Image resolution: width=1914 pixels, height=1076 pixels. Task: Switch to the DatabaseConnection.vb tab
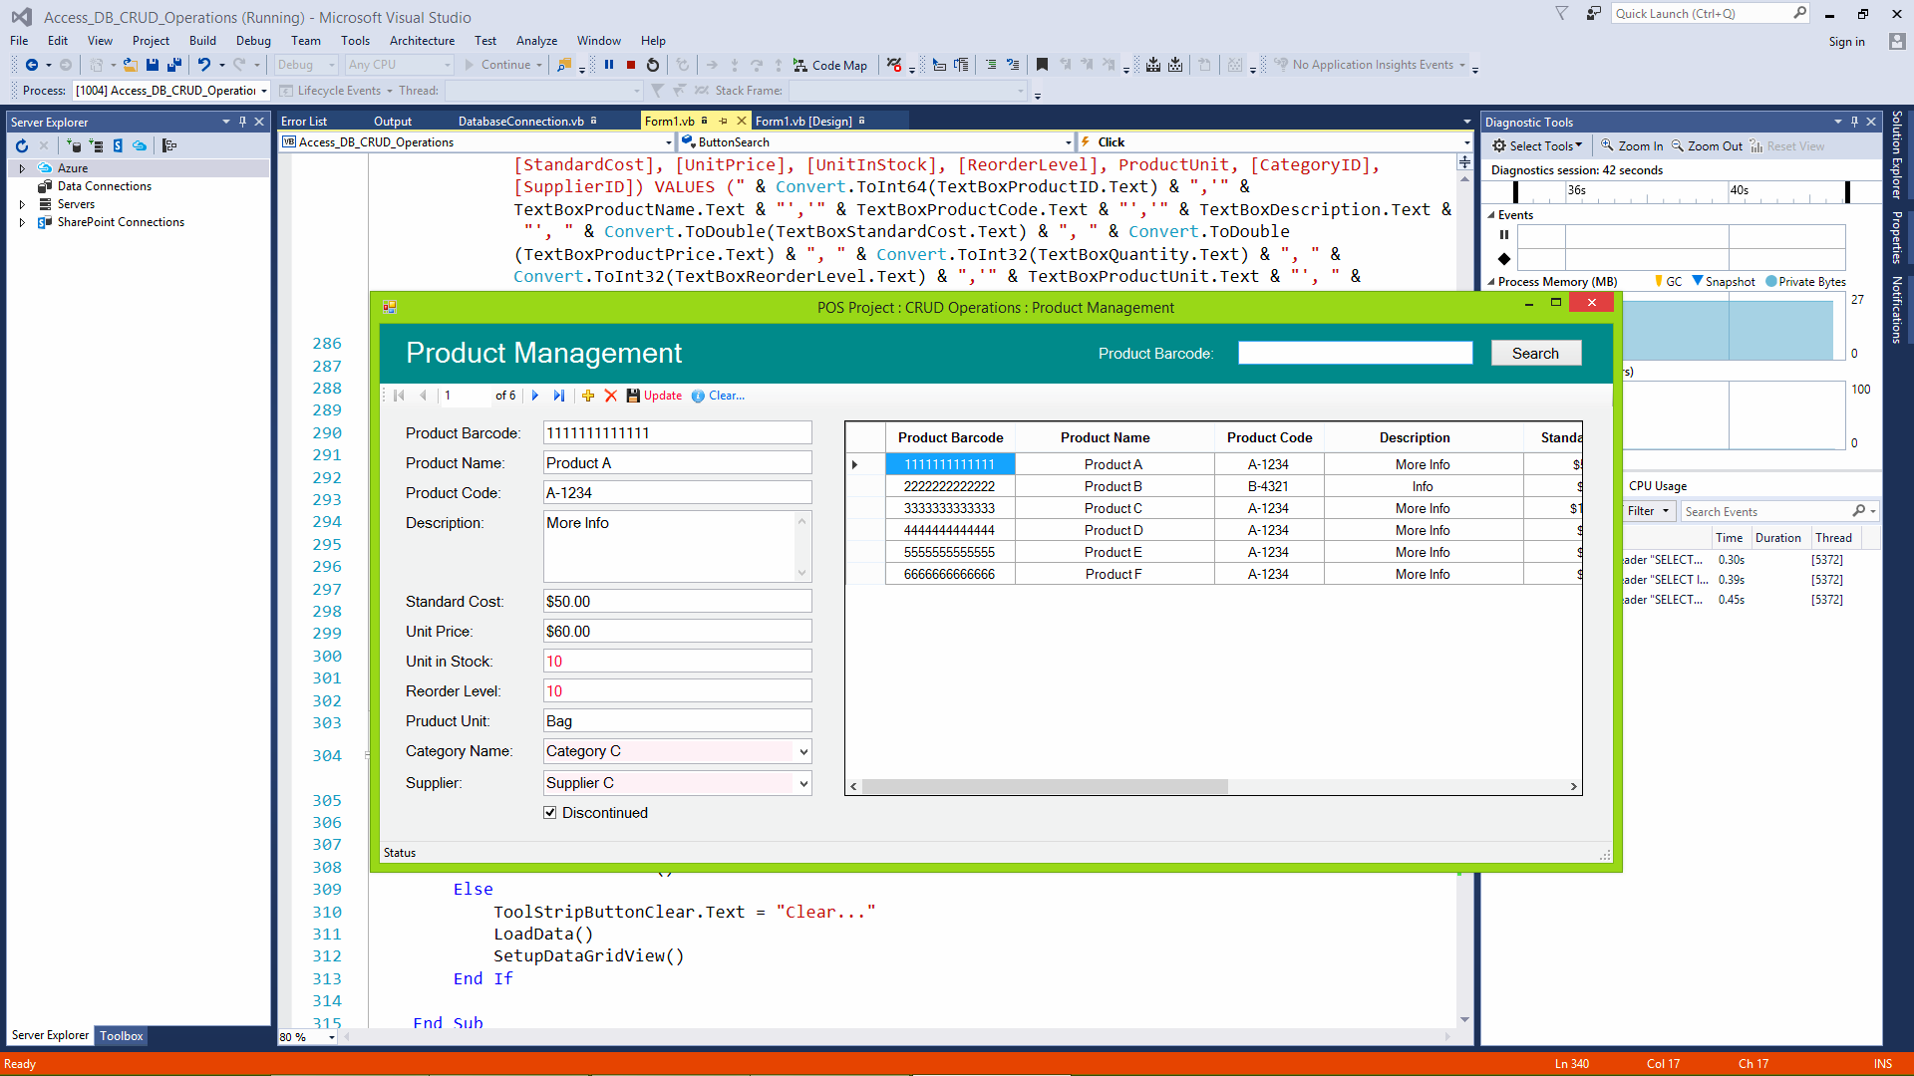[521, 122]
